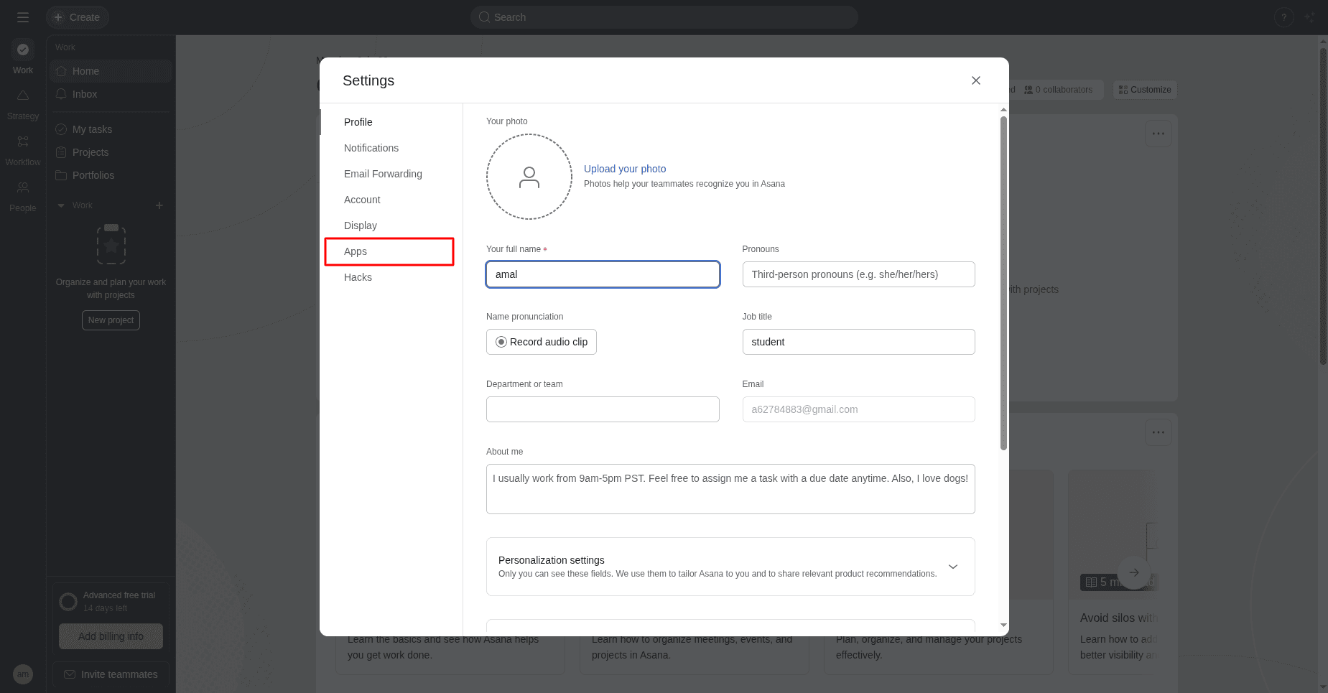Image resolution: width=1328 pixels, height=693 pixels.
Task: Open Projects in the sidebar
Action: (111, 152)
